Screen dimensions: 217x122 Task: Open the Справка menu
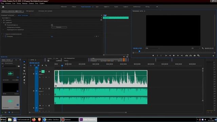(x=42, y=3)
